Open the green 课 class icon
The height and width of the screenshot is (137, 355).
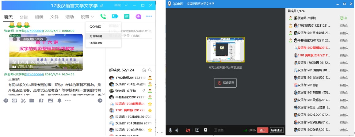127,17
